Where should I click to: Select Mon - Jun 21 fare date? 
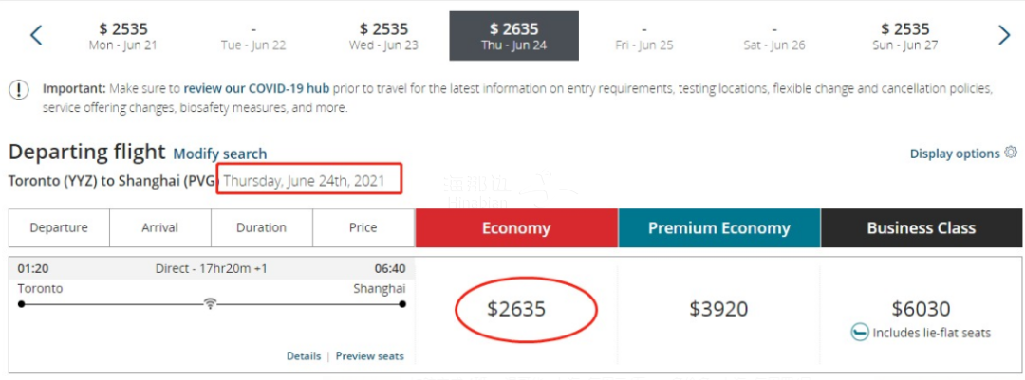click(x=123, y=36)
